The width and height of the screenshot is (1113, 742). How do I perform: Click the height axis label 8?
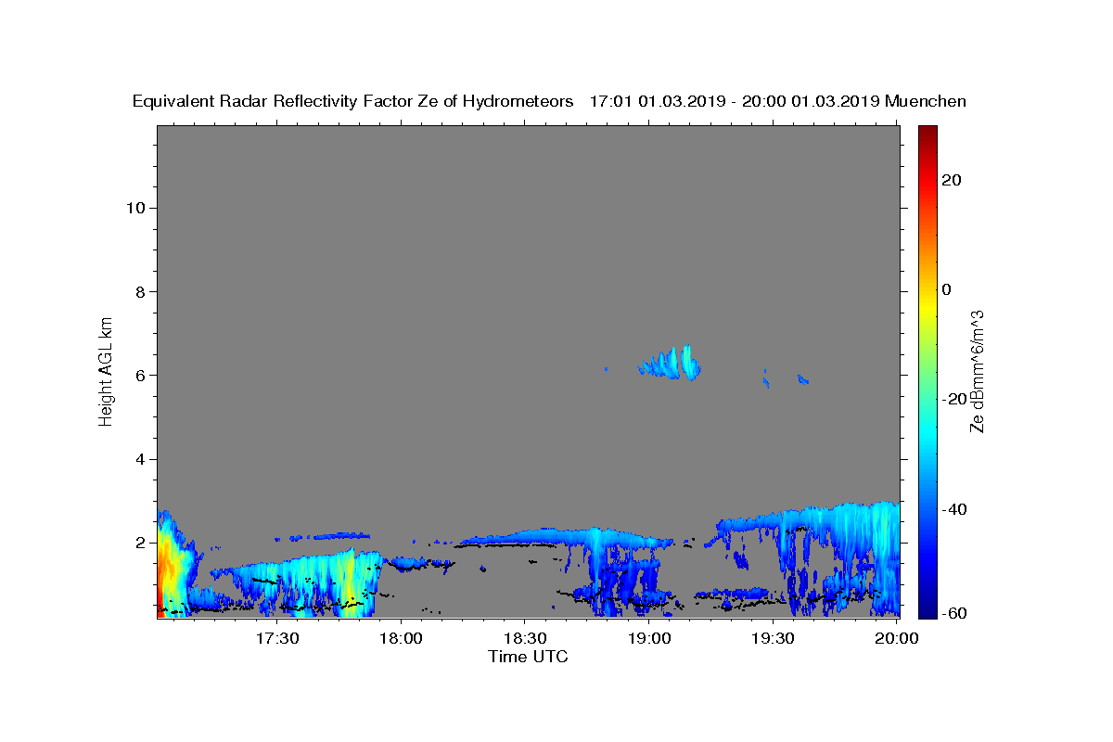(138, 291)
